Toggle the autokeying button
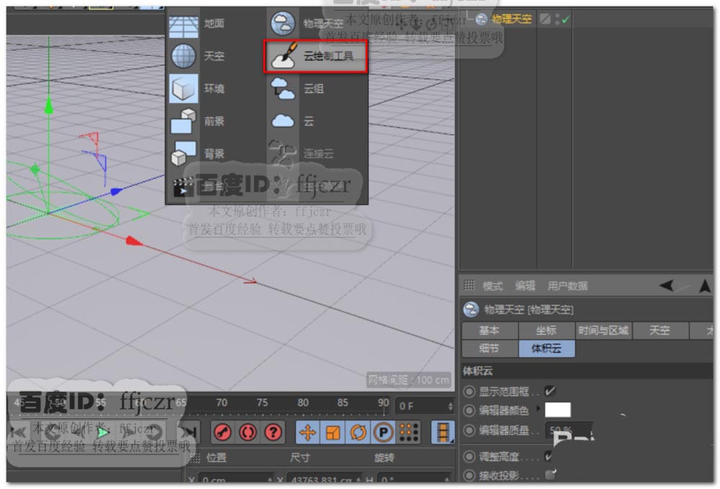Image resolution: width=720 pixels, height=489 pixels. click(x=248, y=432)
